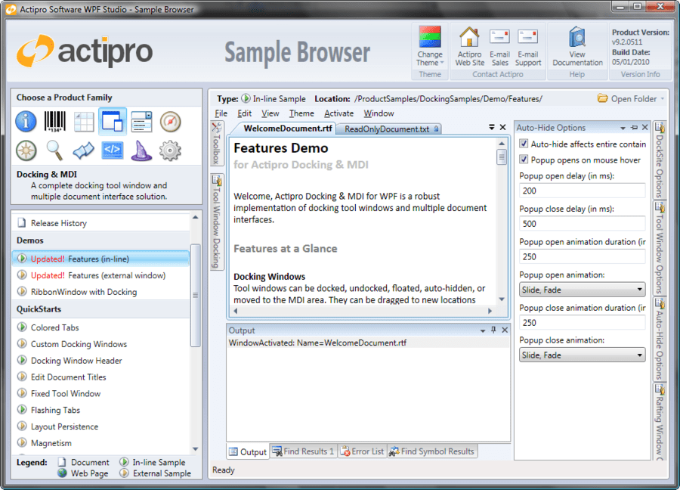Open the Gauge product family
Image resolution: width=680 pixels, height=490 pixels.
(169, 121)
